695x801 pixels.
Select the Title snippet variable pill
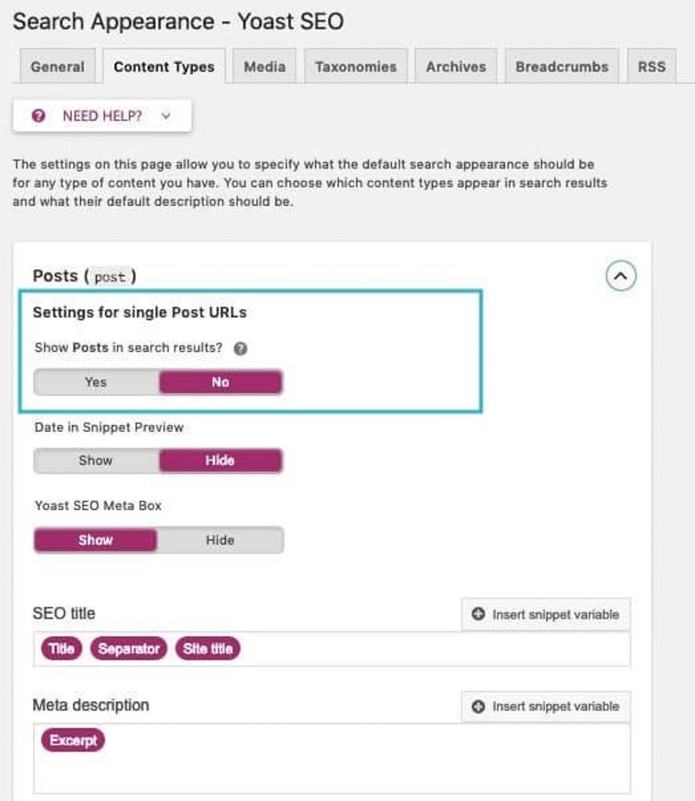(60, 648)
